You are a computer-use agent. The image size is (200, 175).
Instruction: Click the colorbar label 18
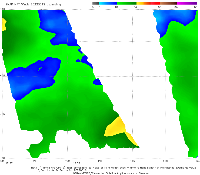(116, 7)
